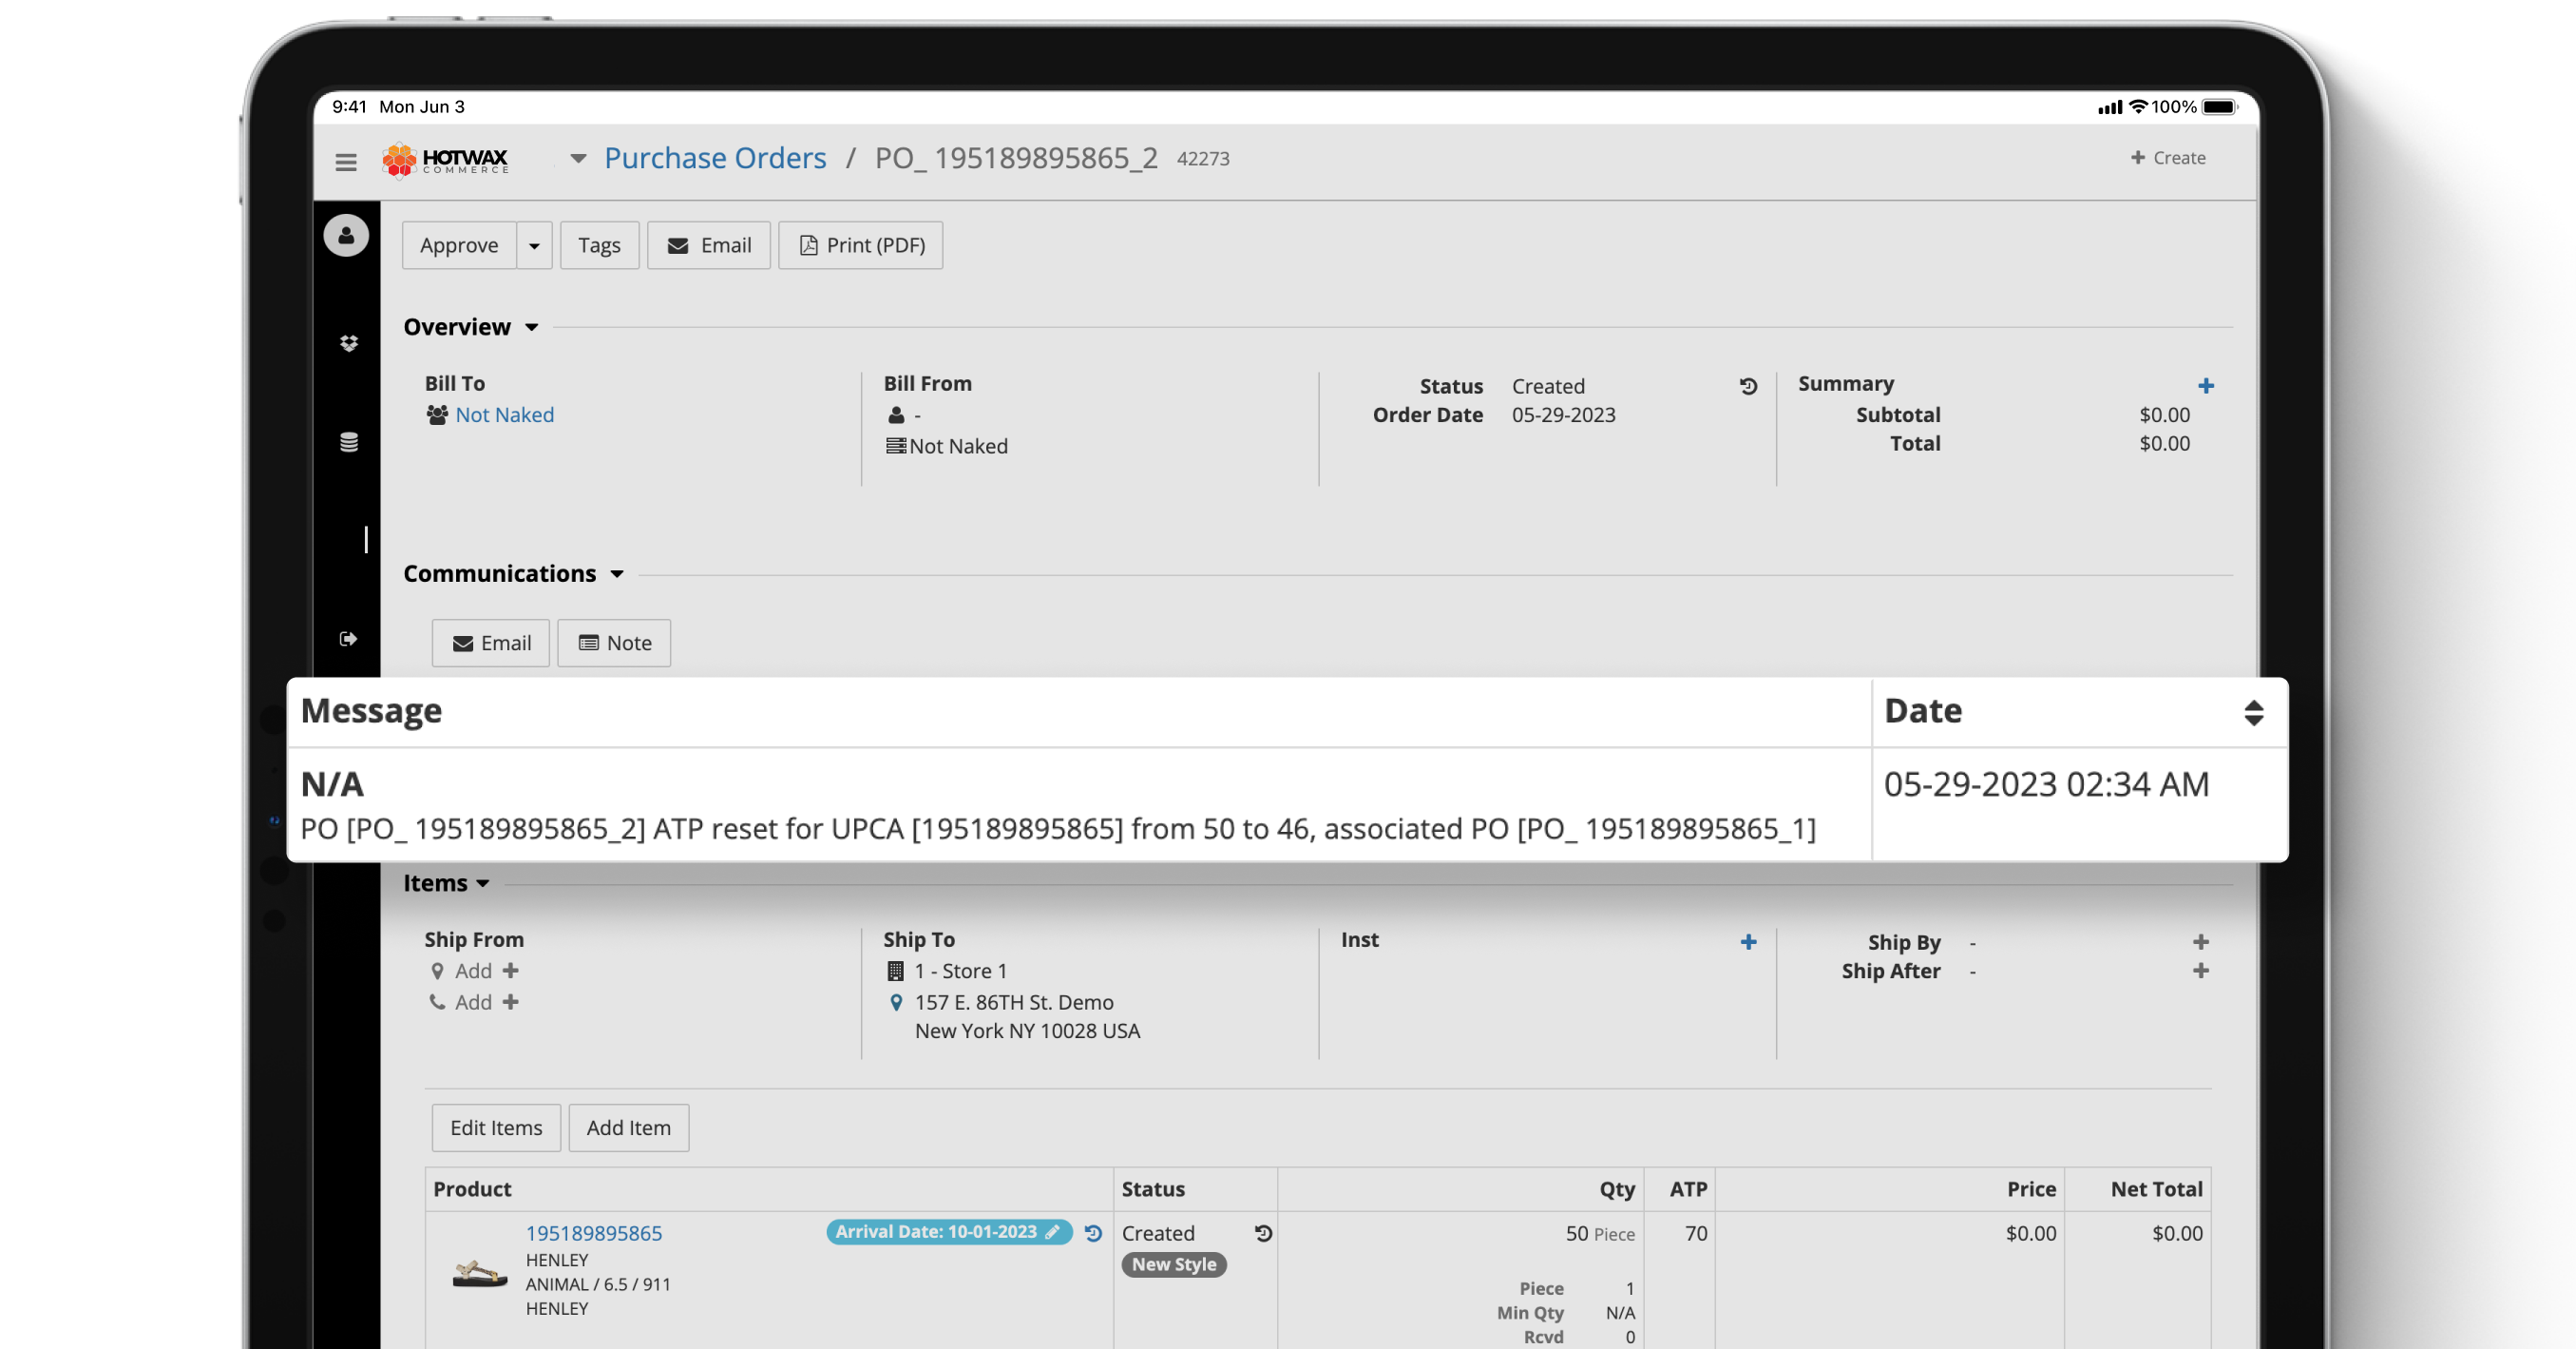Click plus icon in Inst section
2576x1349 pixels.
(x=1748, y=942)
